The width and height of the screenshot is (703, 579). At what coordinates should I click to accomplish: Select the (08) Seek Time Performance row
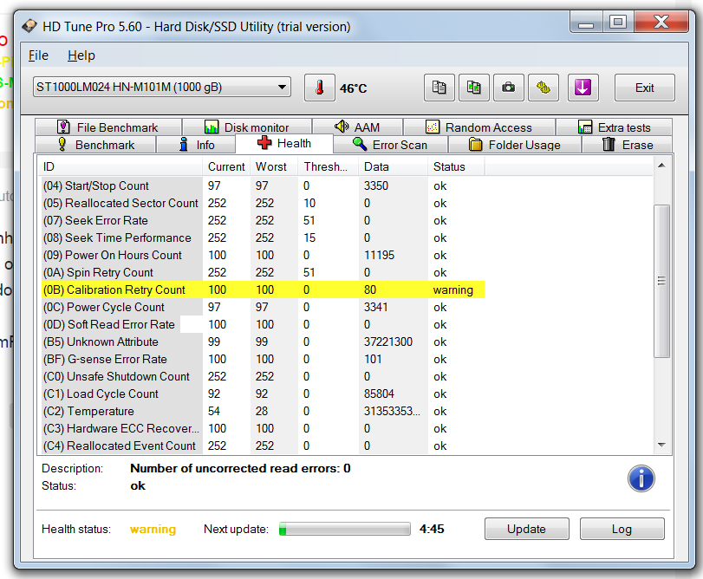pyautogui.click(x=262, y=237)
